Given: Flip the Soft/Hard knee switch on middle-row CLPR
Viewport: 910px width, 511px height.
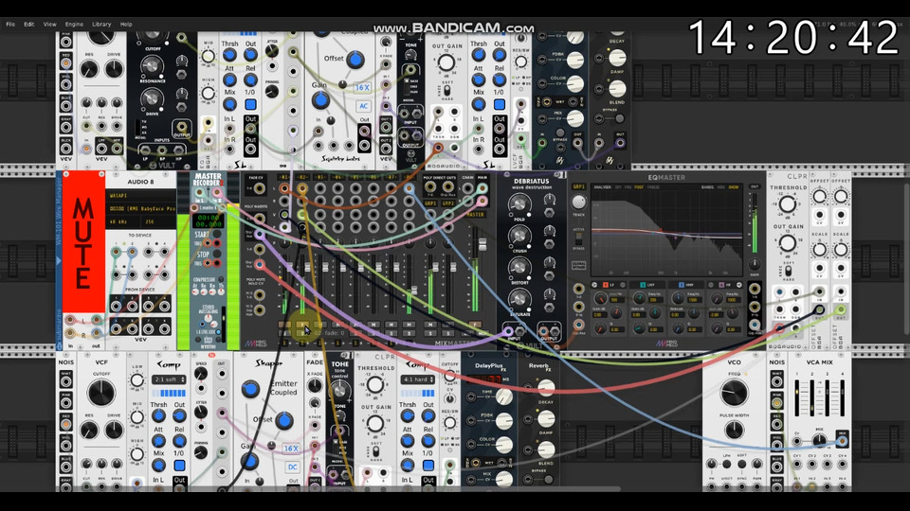Looking at the screenshot, I should (789, 271).
